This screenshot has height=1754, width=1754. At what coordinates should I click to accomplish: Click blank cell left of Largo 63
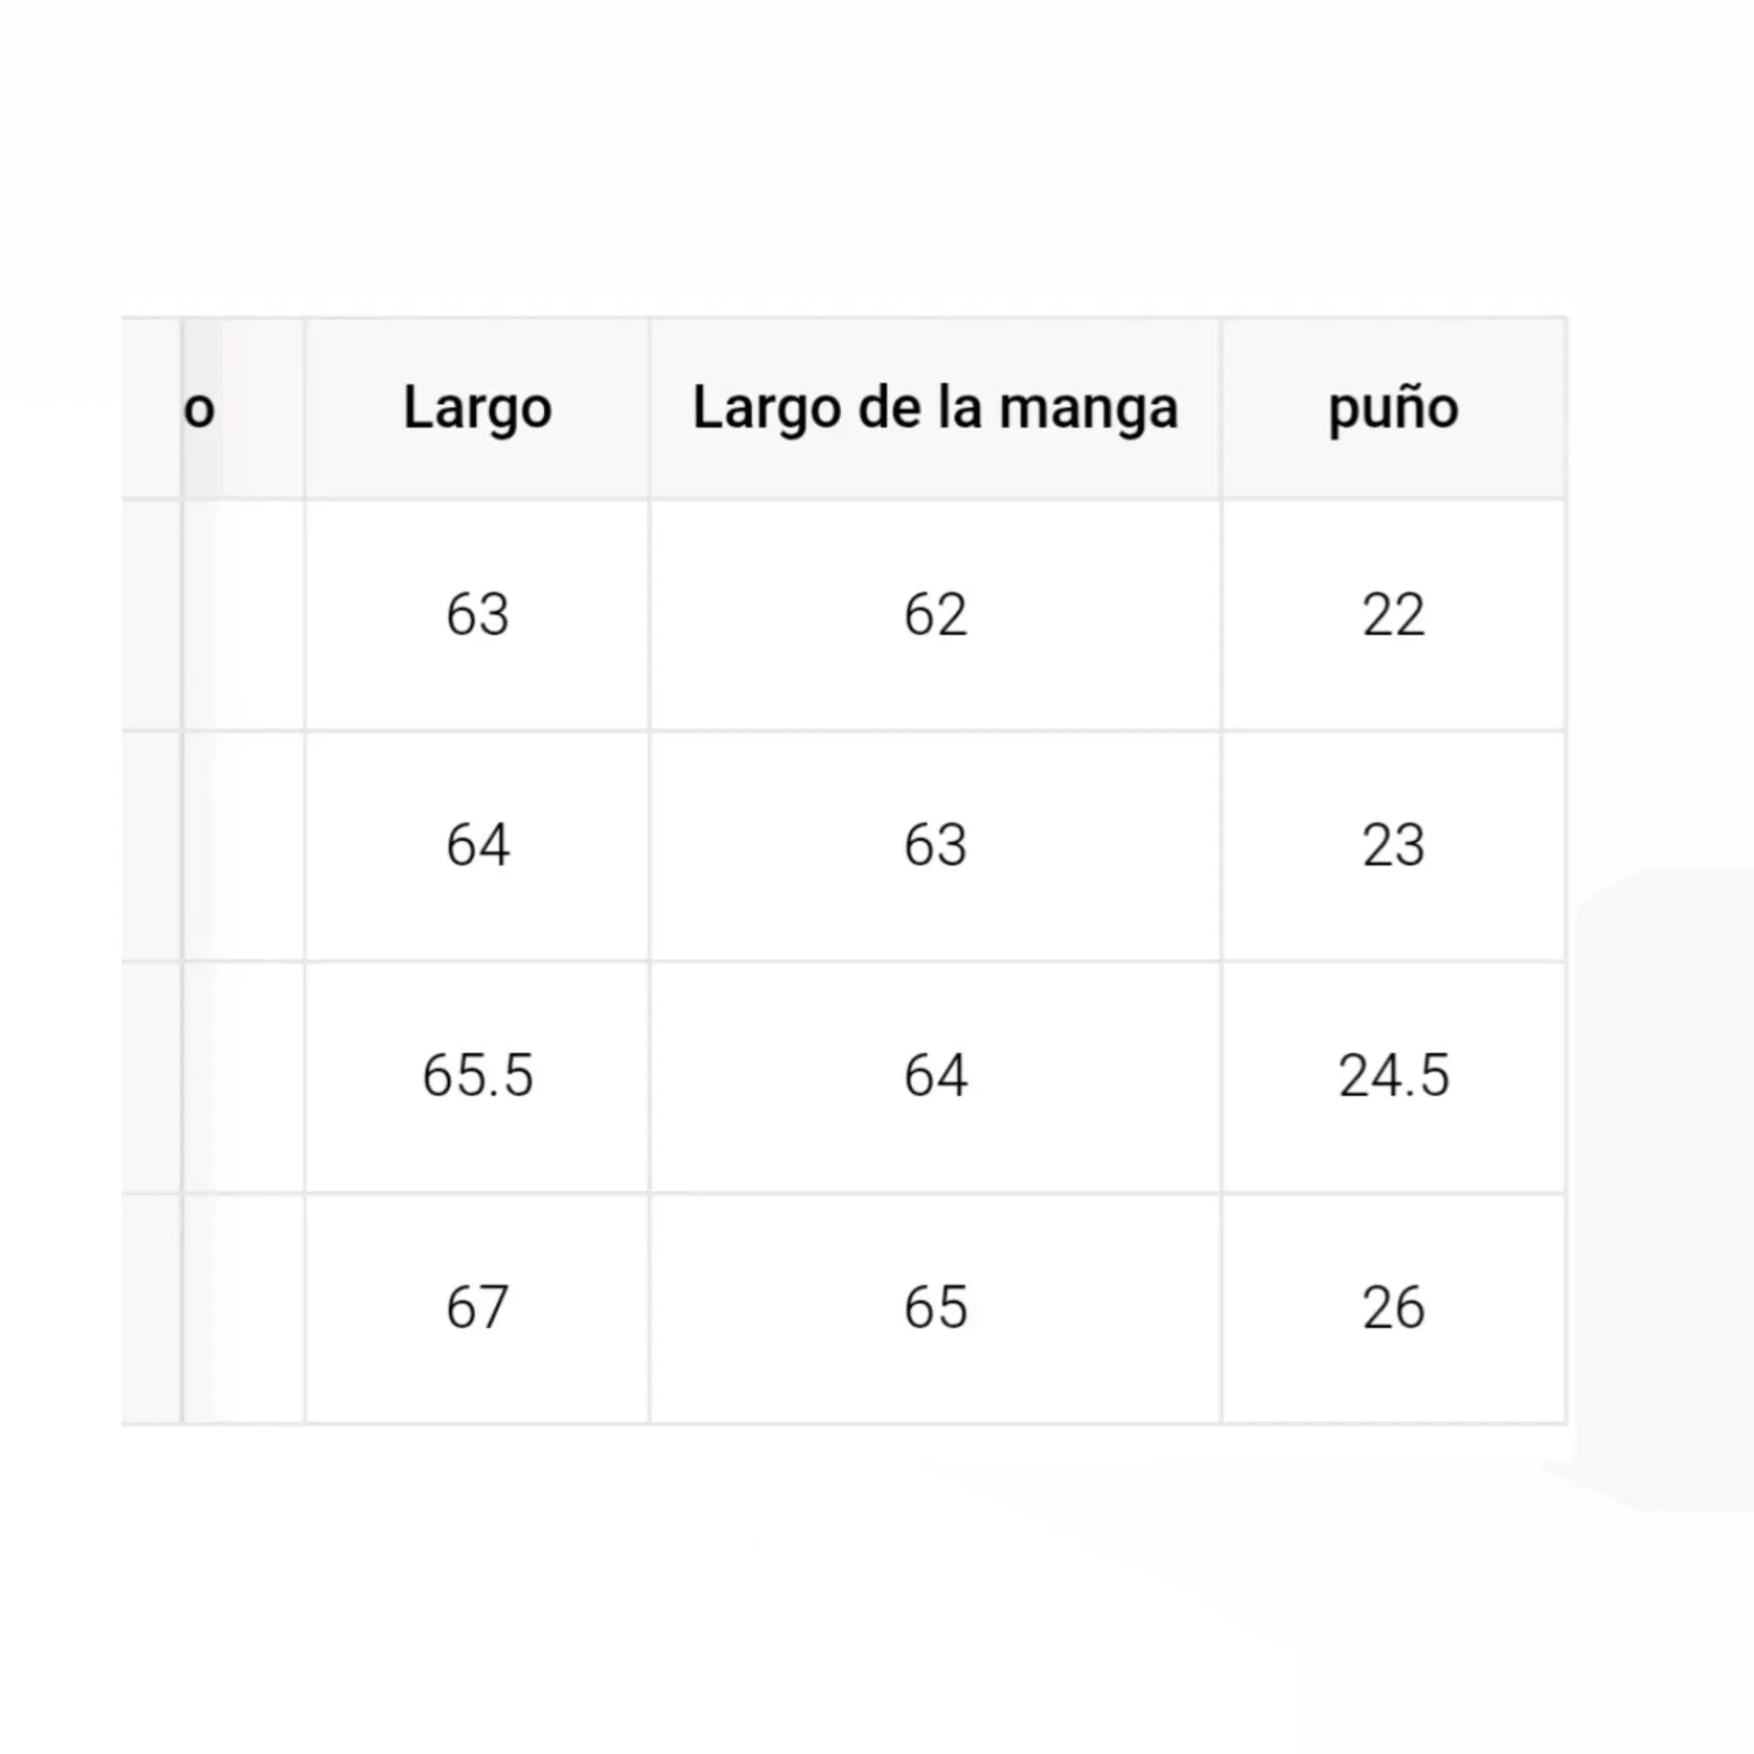[243, 614]
